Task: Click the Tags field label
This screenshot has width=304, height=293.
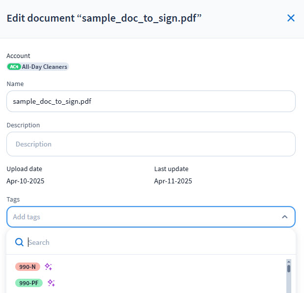Action: click(x=13, y=199)
